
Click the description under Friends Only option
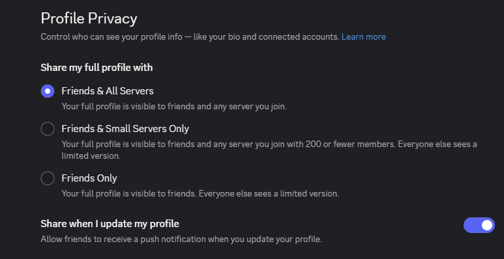coord(200,194)
